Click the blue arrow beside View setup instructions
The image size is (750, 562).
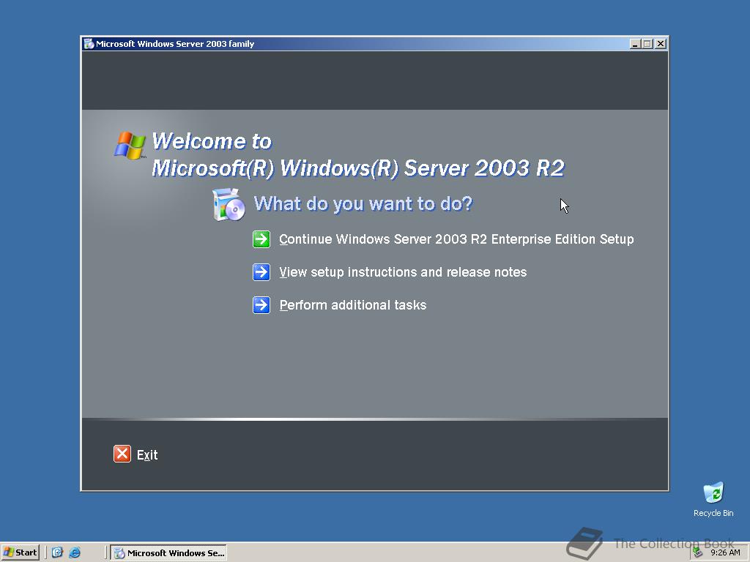point(261,272)
